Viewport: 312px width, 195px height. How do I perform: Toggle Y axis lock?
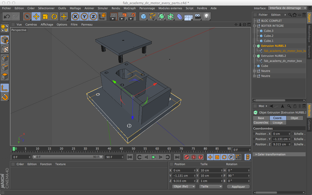pyautogui.click(x=84, y=16)
